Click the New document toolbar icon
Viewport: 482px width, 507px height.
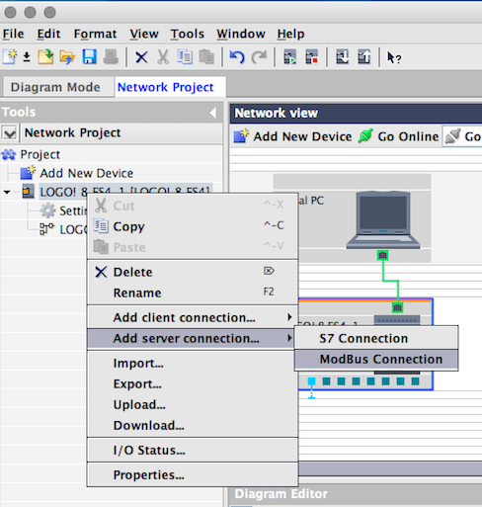click(x=10, y=57)
